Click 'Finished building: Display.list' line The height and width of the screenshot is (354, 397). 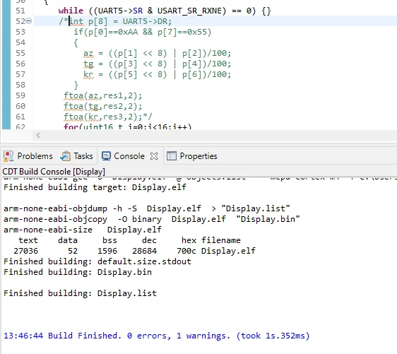81,293
